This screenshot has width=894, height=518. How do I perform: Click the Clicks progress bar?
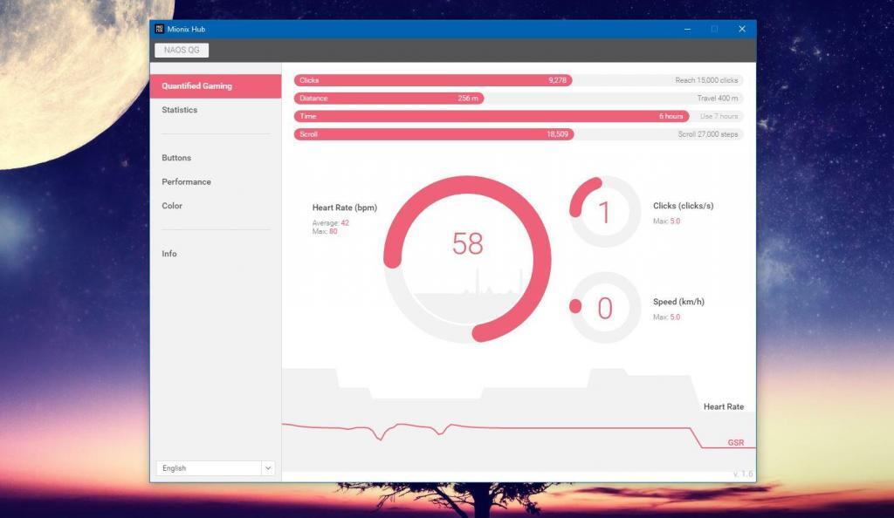pos(433,80)
